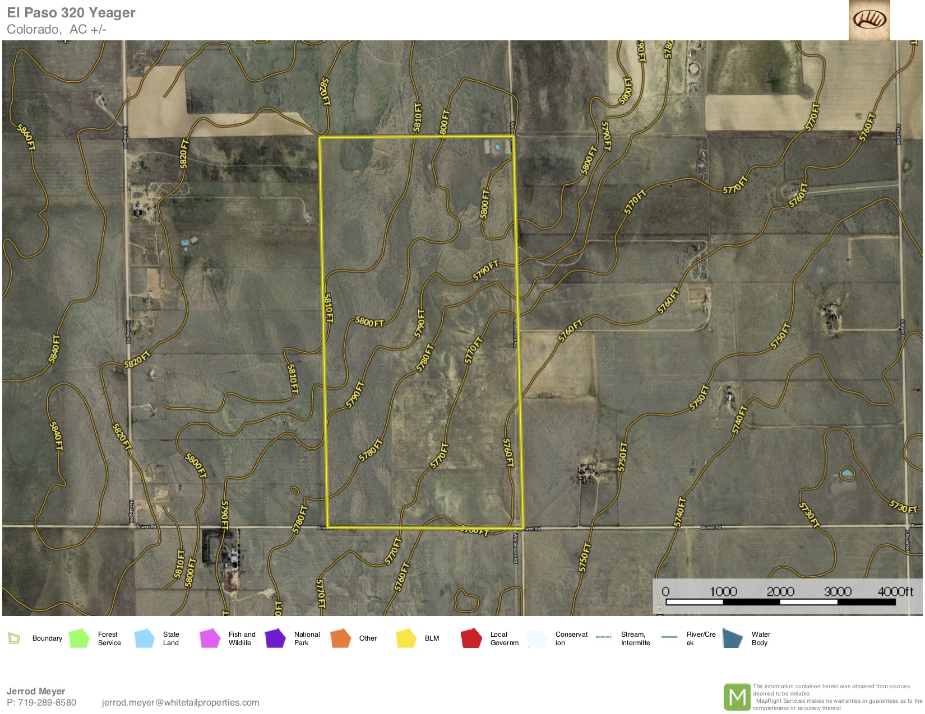The image size is (925, 714).
Task: Click the 4000ft mark on scale bar
Action: coord(895,592)
